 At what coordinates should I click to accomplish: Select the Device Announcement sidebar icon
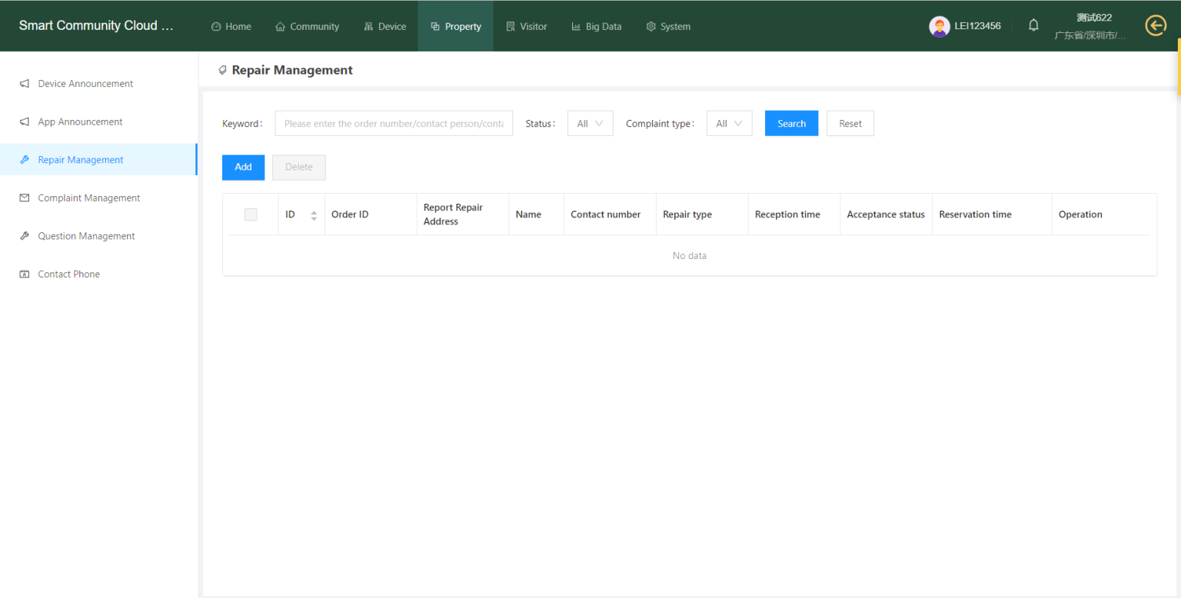coord(85,83)
